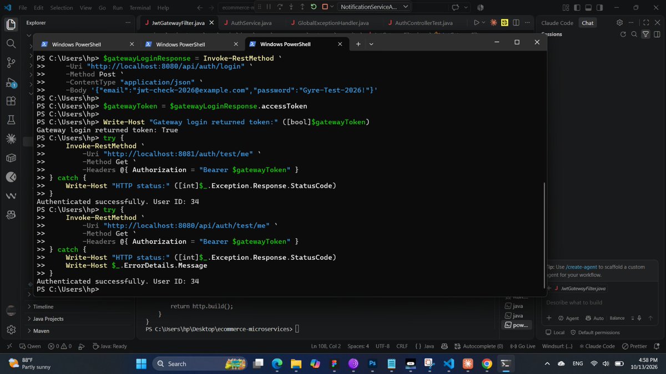The height and width of the screenshot is (374, 666).
Task: Open the Selection menu
Action: (x=62, y=8)
